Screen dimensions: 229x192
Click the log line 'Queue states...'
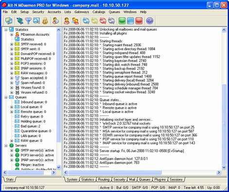click(110, 100)
